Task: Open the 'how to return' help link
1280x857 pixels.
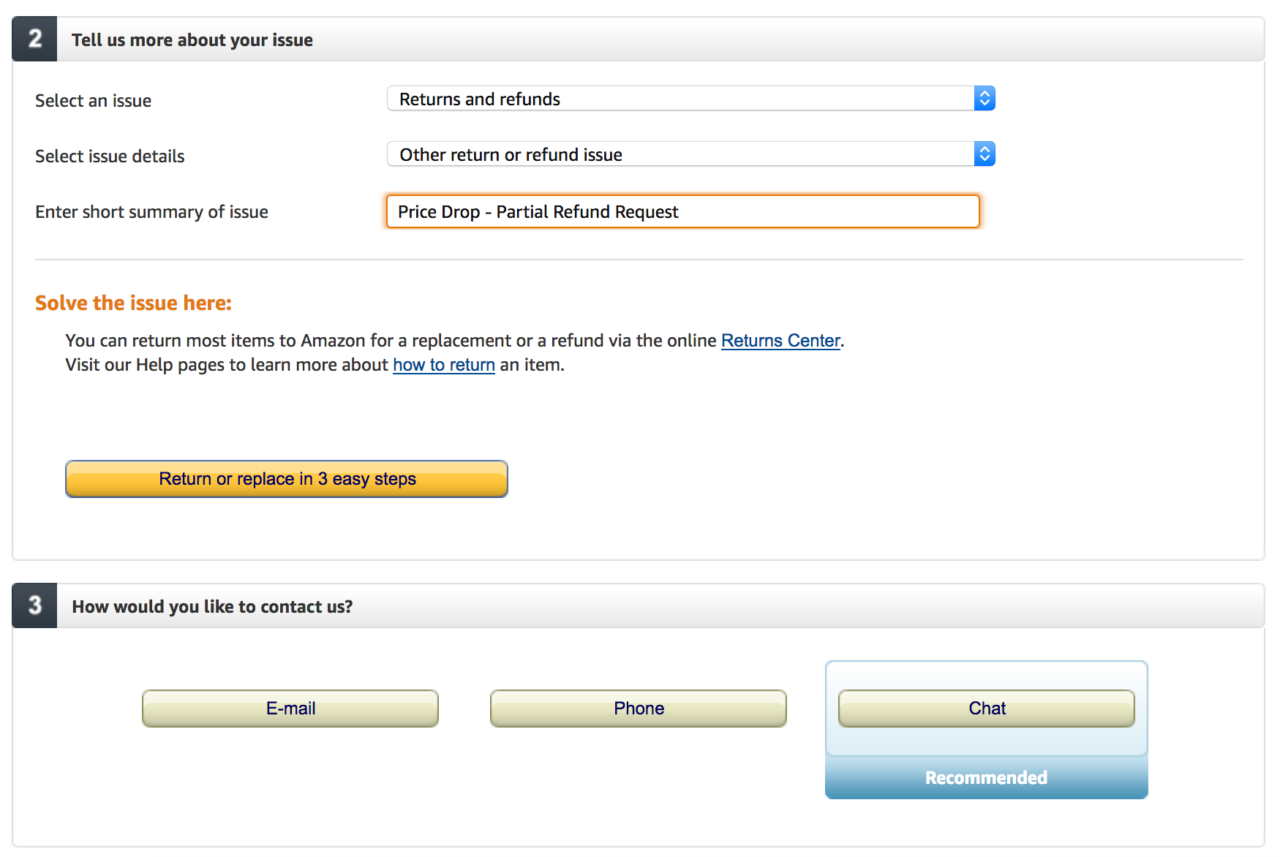Action: pyautogui.click(x=443, y=364)
